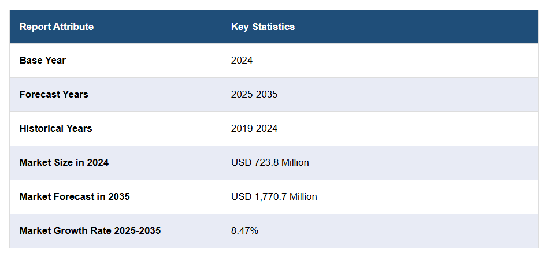Click the Base Year value 2024

tap(242, 60)
